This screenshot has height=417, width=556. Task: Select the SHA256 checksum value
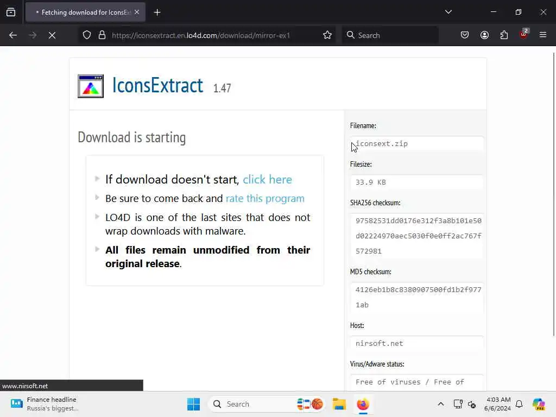pos(416,236)
